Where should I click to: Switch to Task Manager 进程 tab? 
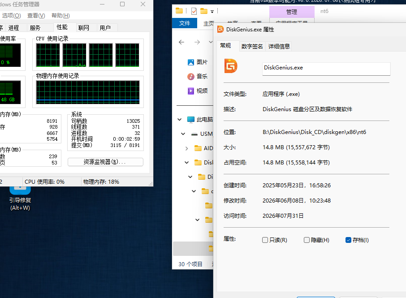coord(13,28)
